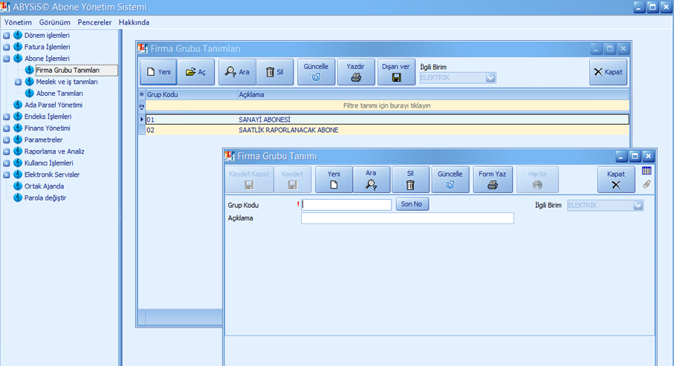
Task: Select Dönem işlemleri label in tree
Action: tap(47, 35)
